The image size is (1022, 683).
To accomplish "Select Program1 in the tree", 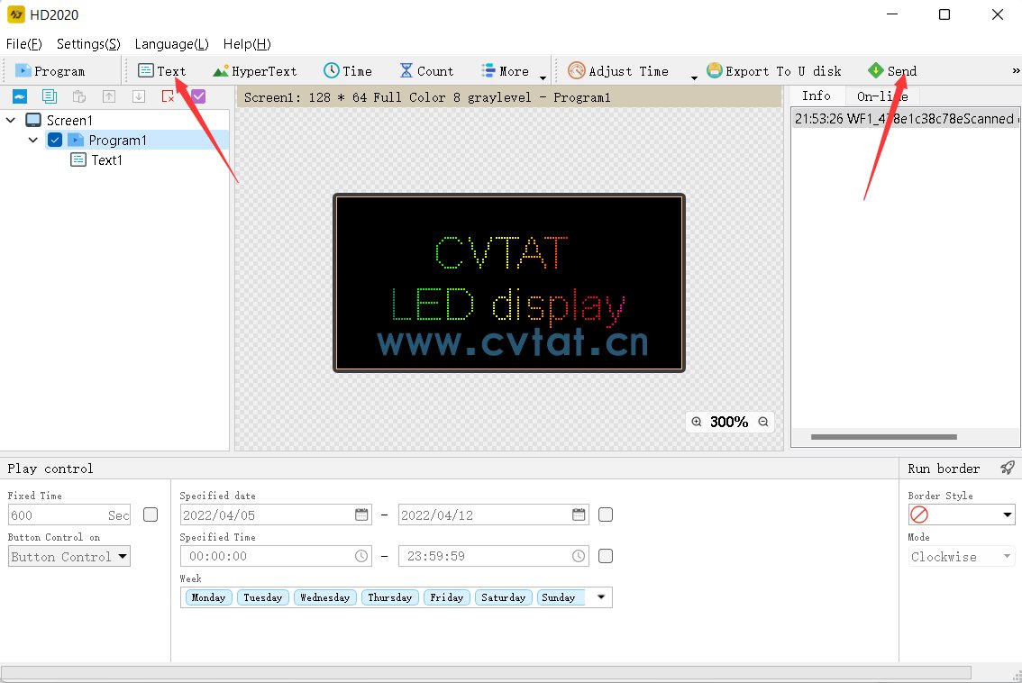I will tap(117, 141).
